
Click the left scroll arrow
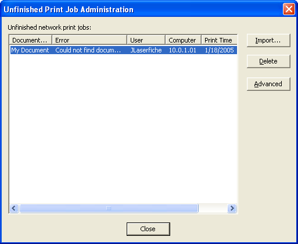14,208
